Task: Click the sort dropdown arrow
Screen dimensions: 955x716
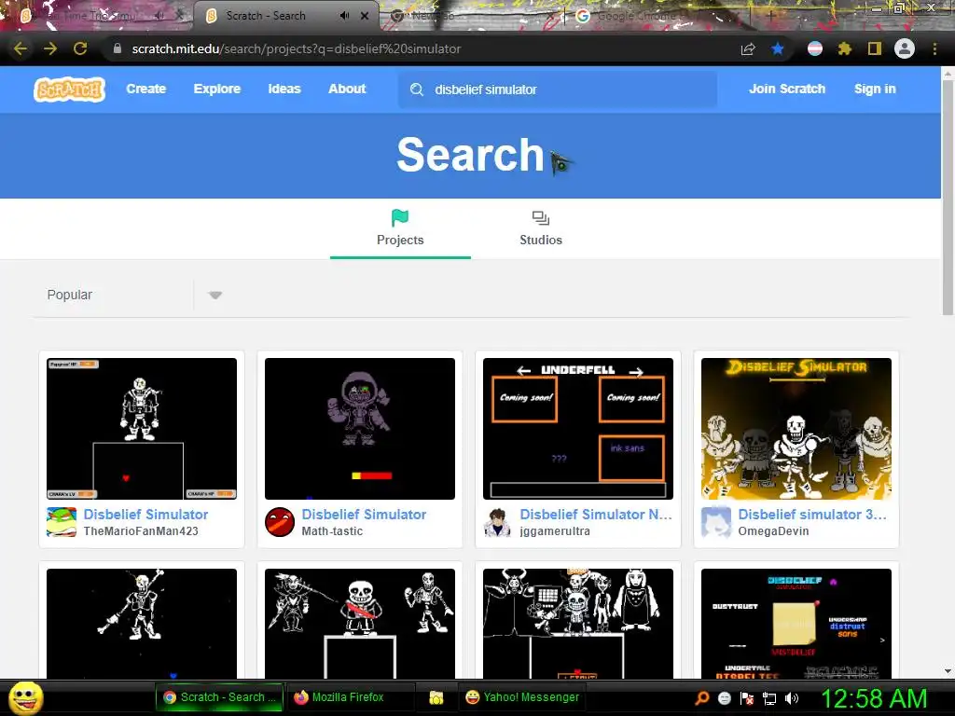Action: (x=215, y=296)
